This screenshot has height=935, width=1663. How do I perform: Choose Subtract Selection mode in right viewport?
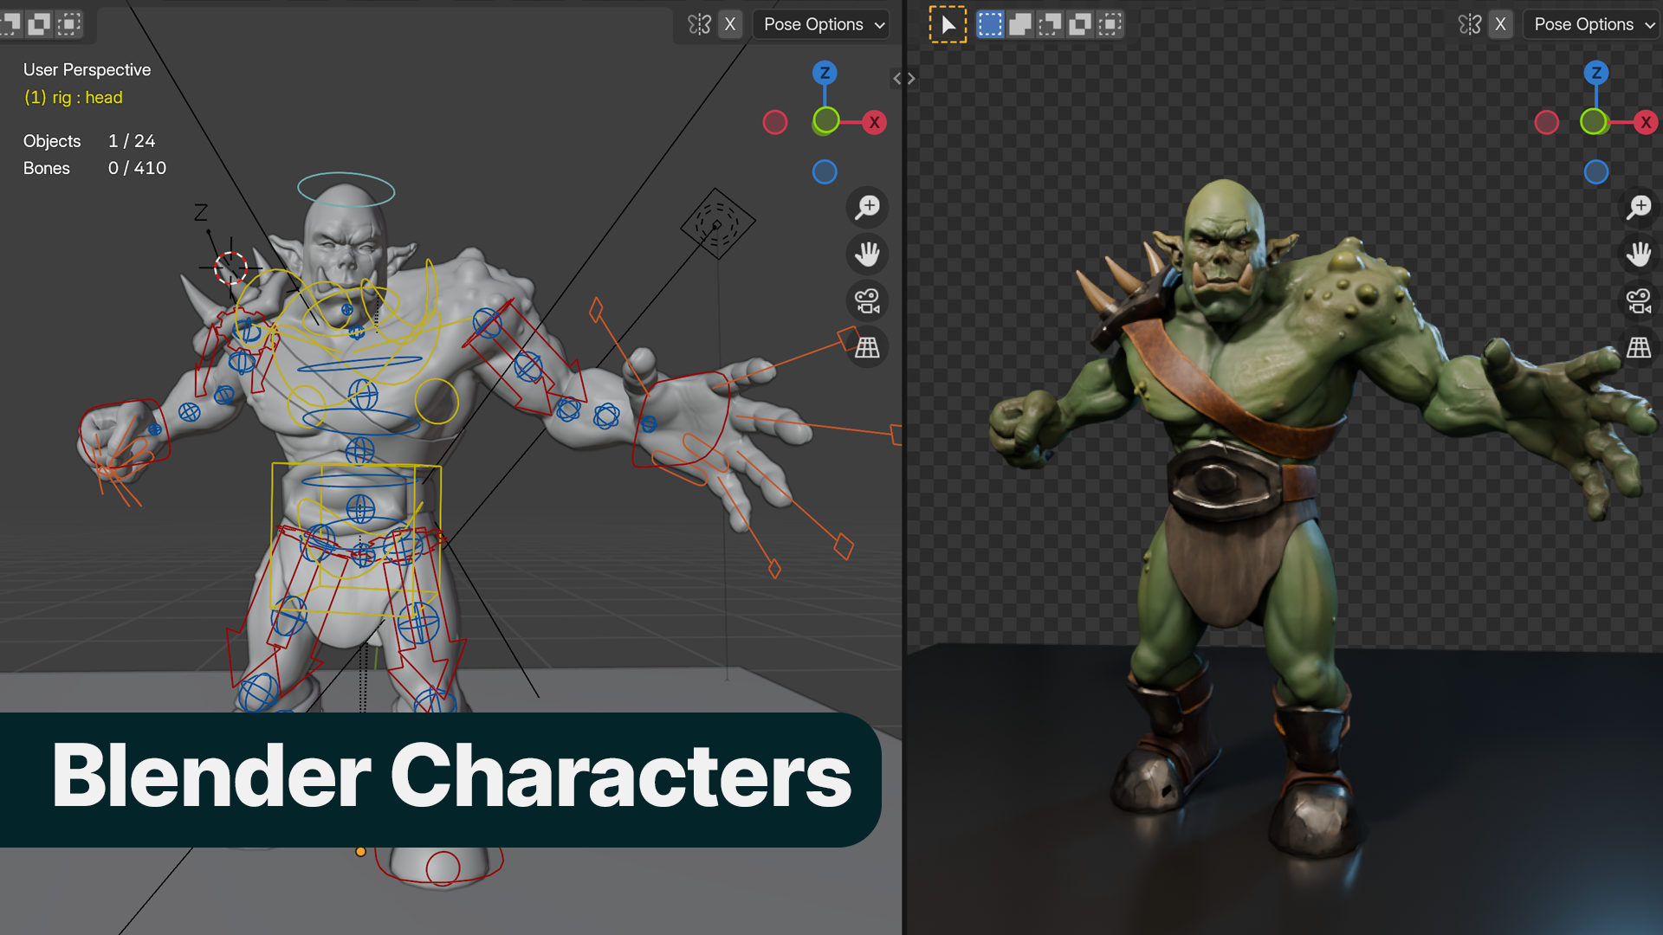[x=1050, y=24]
